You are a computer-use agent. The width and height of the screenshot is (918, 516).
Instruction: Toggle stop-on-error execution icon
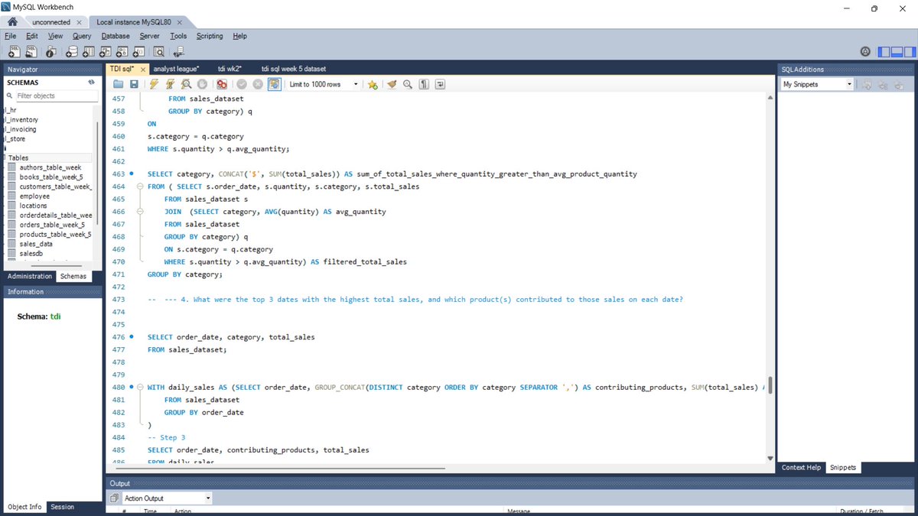pos(221,84)
